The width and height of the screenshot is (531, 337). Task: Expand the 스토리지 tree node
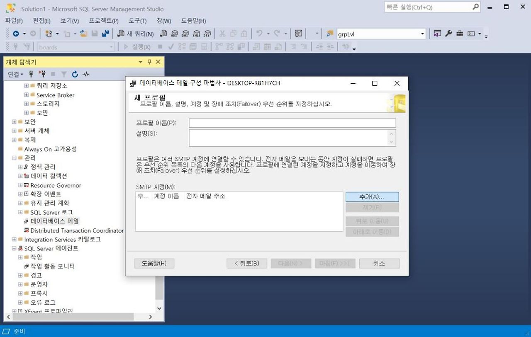click(27, 104)
